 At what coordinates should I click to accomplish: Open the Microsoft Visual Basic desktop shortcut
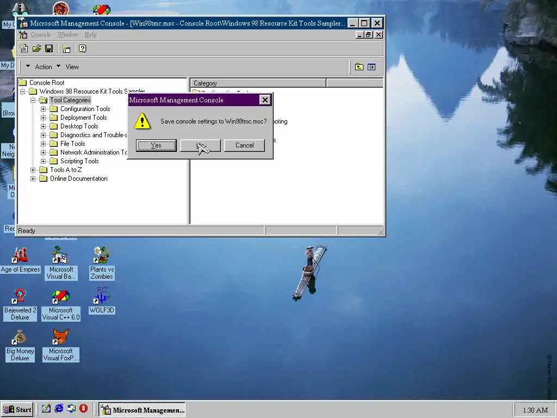tap(61, 263)
